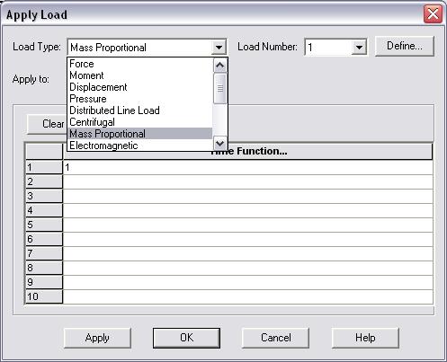Click the list scrollbar down arrow
The image size is (447, 362).
tap(219, 144)
